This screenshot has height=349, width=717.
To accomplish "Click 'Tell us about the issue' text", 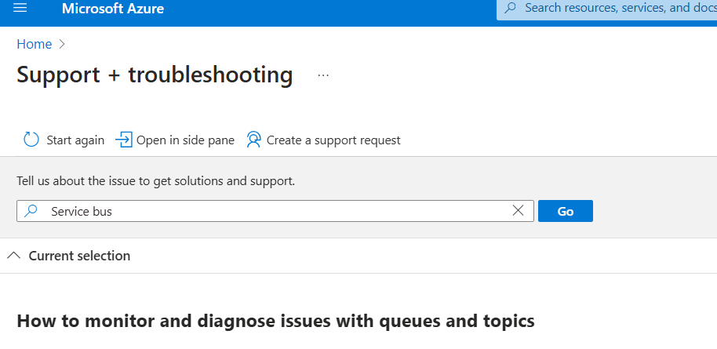I will click(x=156, y=181).
